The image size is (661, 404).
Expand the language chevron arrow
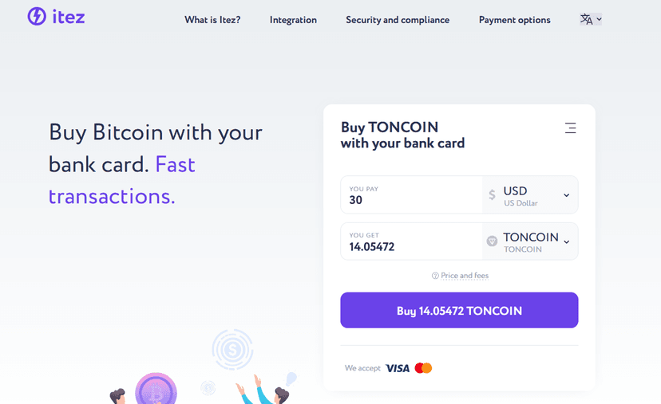click(599, 19)
